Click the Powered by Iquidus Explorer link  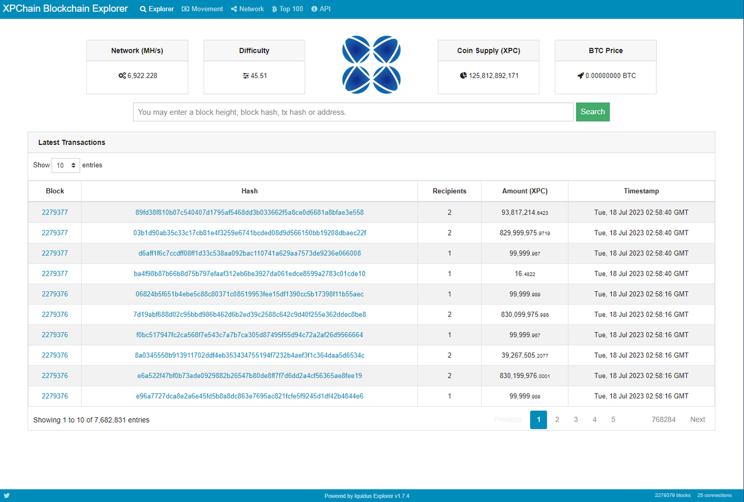(x=366, y=496)
